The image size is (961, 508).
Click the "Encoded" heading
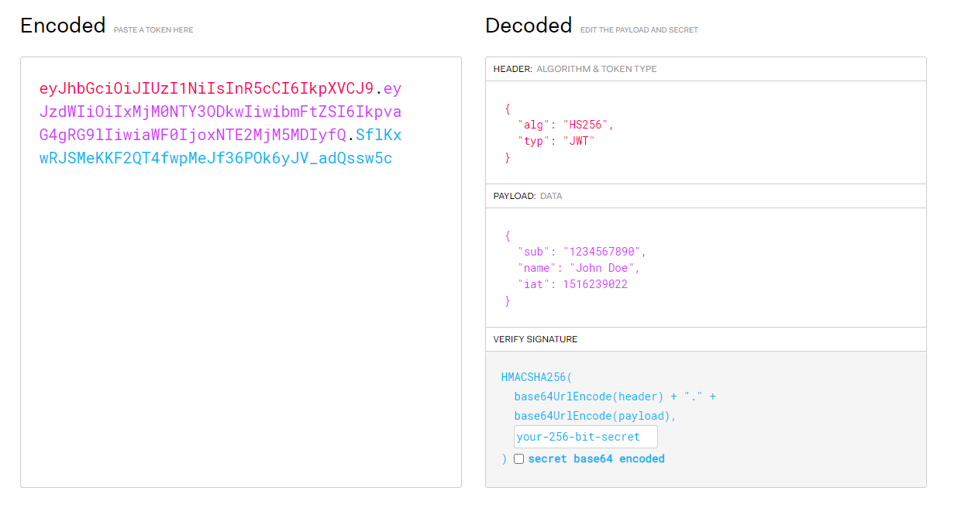(63, 26)
